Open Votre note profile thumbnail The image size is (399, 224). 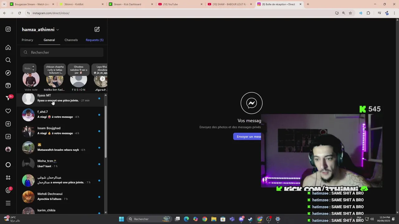pyautogui.click(x=31, y=79)
